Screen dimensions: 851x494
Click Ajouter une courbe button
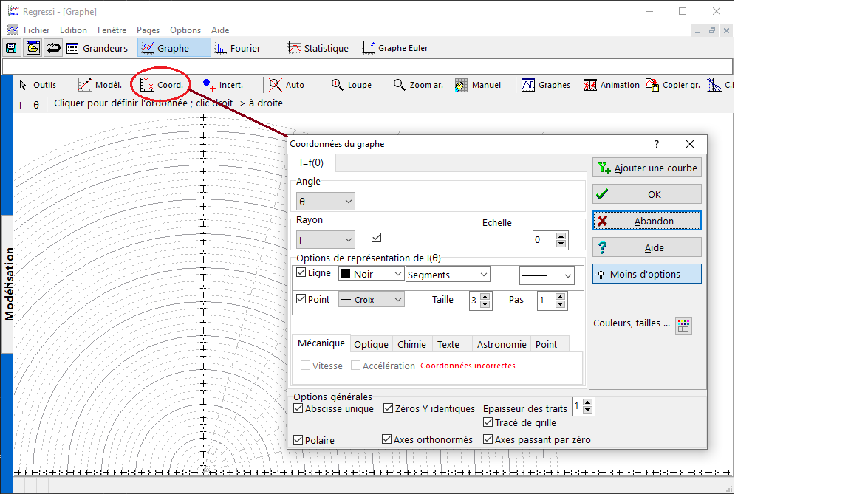coord(647,168)
